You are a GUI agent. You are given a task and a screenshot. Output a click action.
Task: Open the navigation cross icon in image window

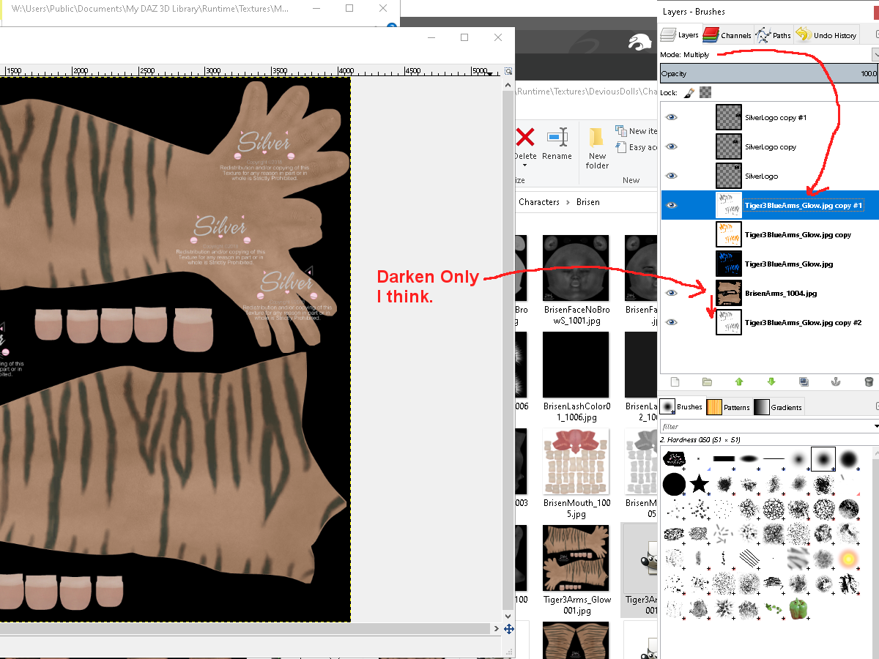click(x=509, y=628)
